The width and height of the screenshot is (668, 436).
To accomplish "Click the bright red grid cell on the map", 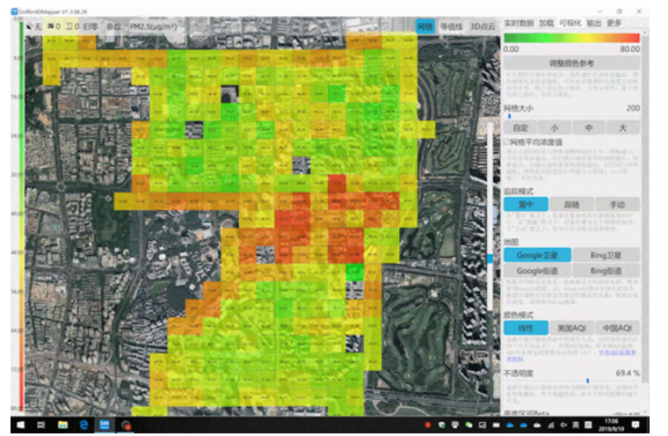I will [337, 183].
